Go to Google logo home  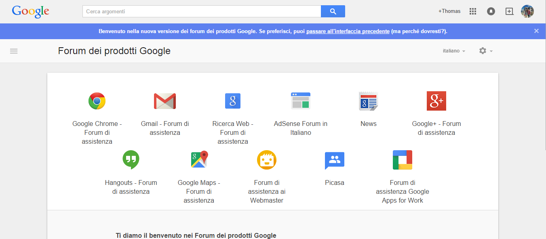31,12
